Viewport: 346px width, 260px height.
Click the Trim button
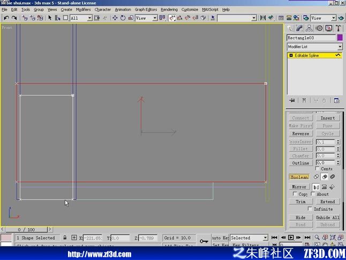[x=300, y=202]
